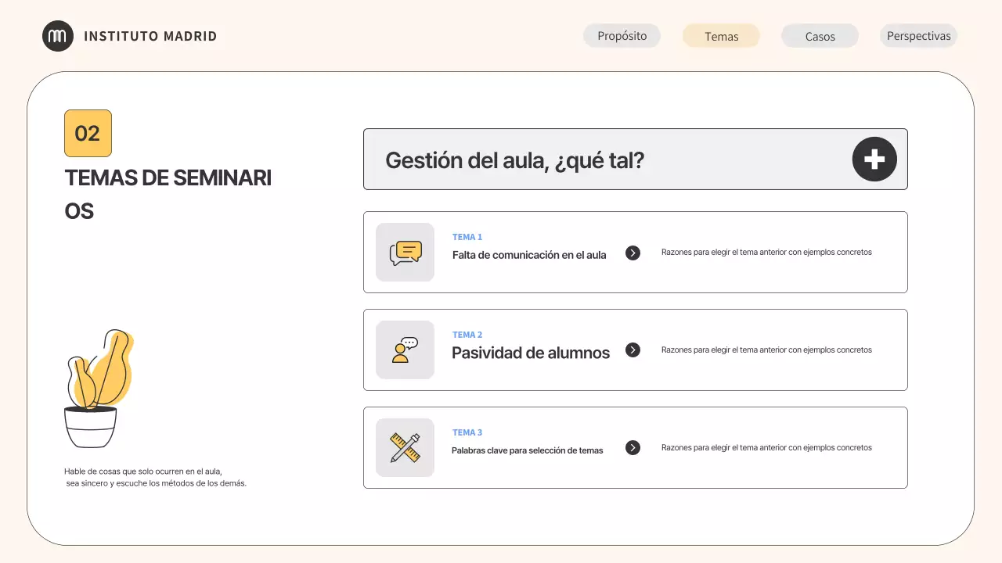Navigate to the Casos section

[820, 35]
